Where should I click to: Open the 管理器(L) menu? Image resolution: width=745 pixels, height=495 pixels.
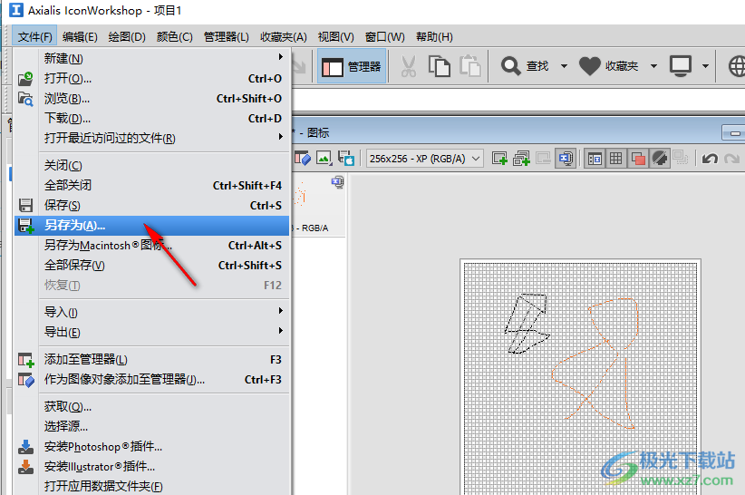[x=227, y=37]
